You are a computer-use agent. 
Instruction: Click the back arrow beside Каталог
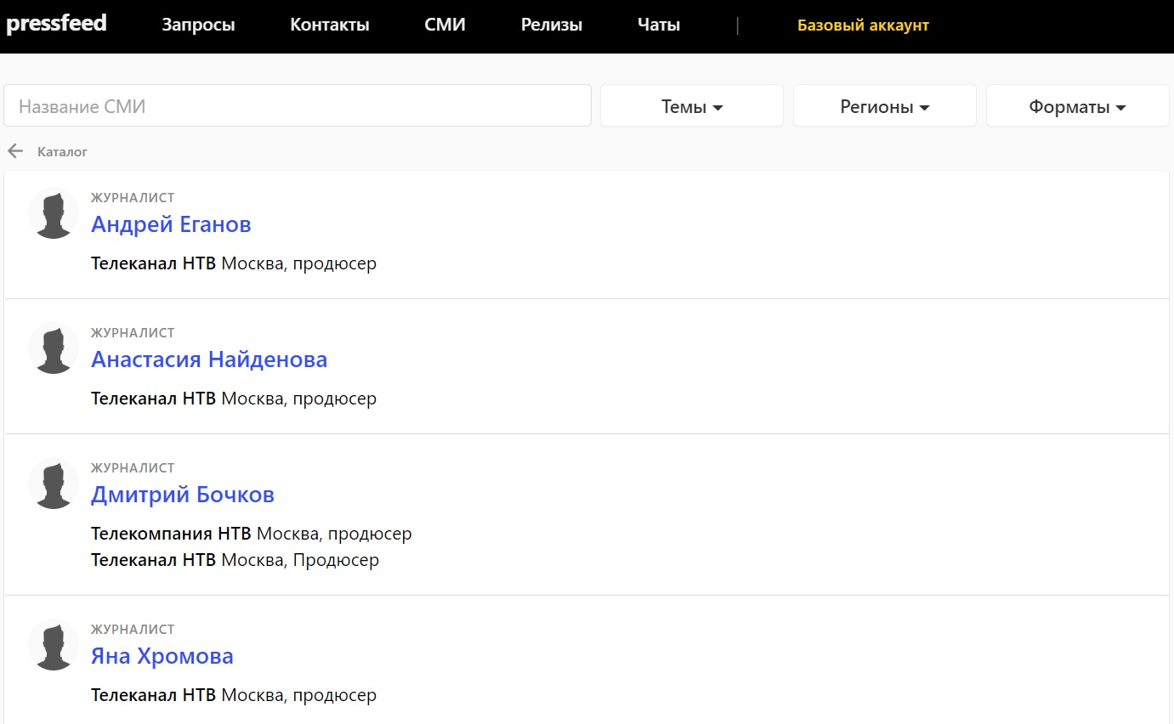[15, 151]
